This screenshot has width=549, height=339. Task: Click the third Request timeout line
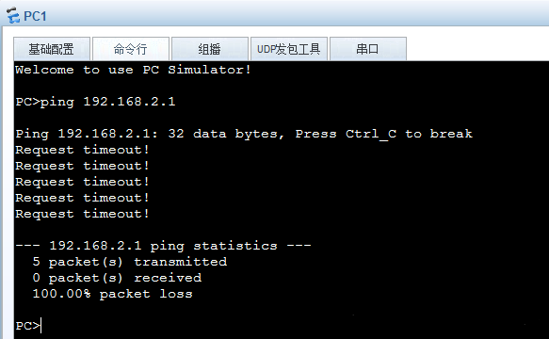(x=82, y=182)
